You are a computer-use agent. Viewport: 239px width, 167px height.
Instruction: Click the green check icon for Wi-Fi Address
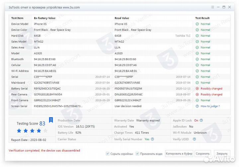click(197, 71)
